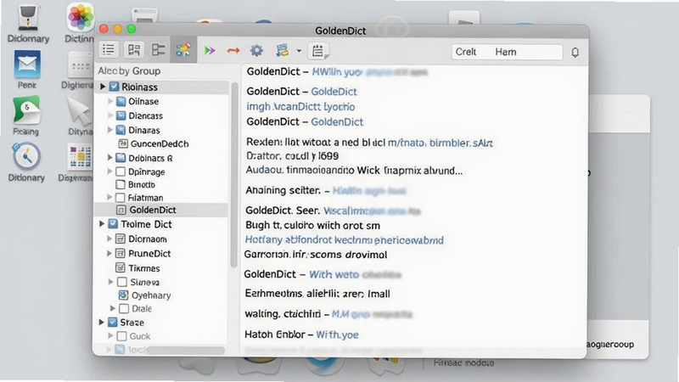The width and height of the screenshot is (679, 382).
Task: Open the colorful flower desktop icon
Action: point(80,17)
